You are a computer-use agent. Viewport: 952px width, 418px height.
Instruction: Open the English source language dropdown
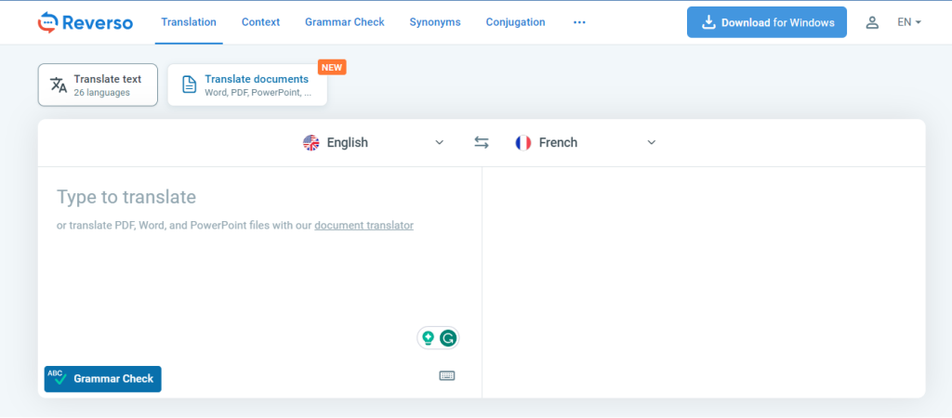[x=374, y=142]
